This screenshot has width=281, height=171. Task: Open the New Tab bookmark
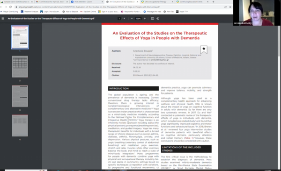169,12
